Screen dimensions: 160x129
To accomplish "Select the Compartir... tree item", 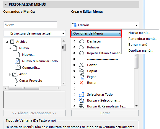I will tap(31, 68).
